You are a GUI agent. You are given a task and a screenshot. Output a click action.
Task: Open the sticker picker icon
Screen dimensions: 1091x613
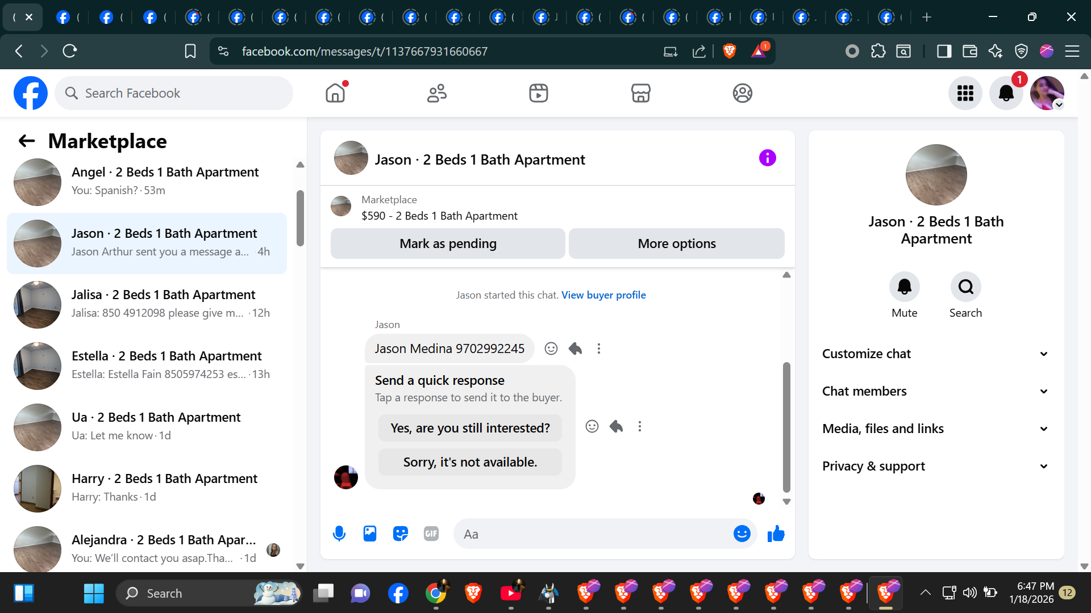(x=401, y=534)
